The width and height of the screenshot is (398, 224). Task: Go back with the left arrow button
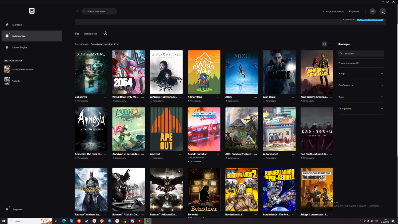point(77,11)
